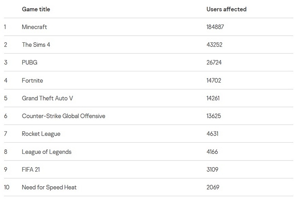The height and width of the screenshot is (202, 298).
Task: Click the 43252 users affected value
Action: 214,45
